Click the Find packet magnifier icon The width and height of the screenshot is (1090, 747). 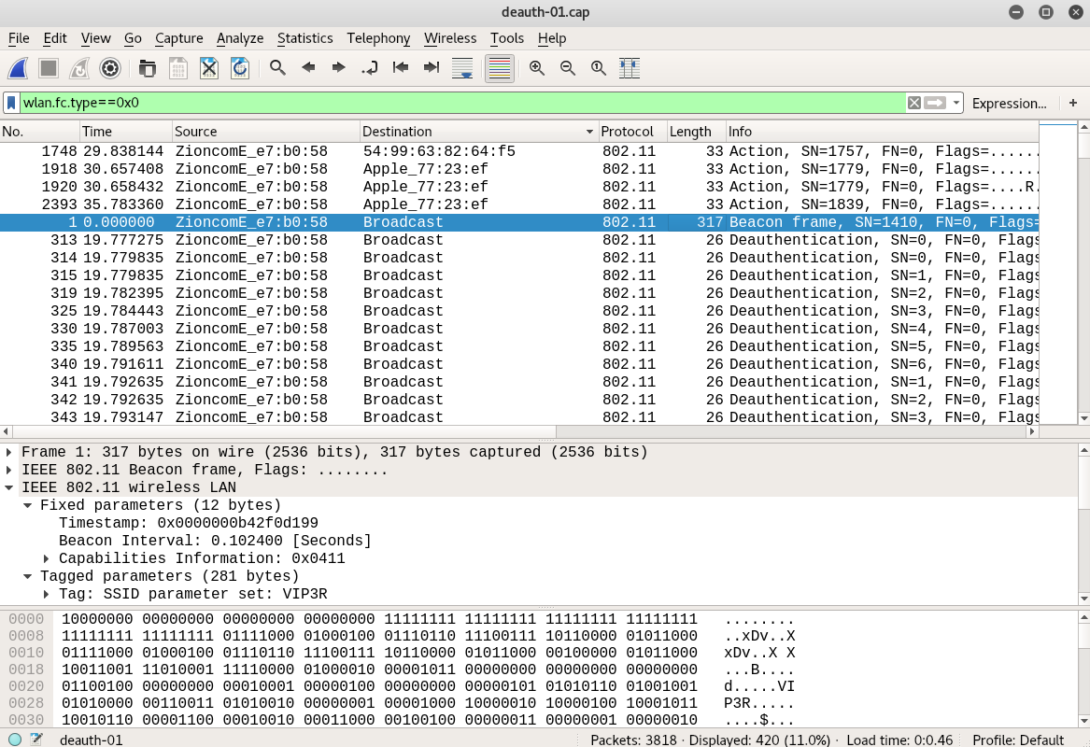pyautogui.click(x=277, y=68)
